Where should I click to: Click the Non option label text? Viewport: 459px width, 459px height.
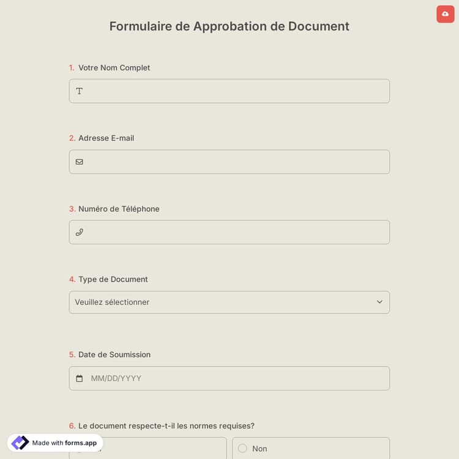coord(259,449)
